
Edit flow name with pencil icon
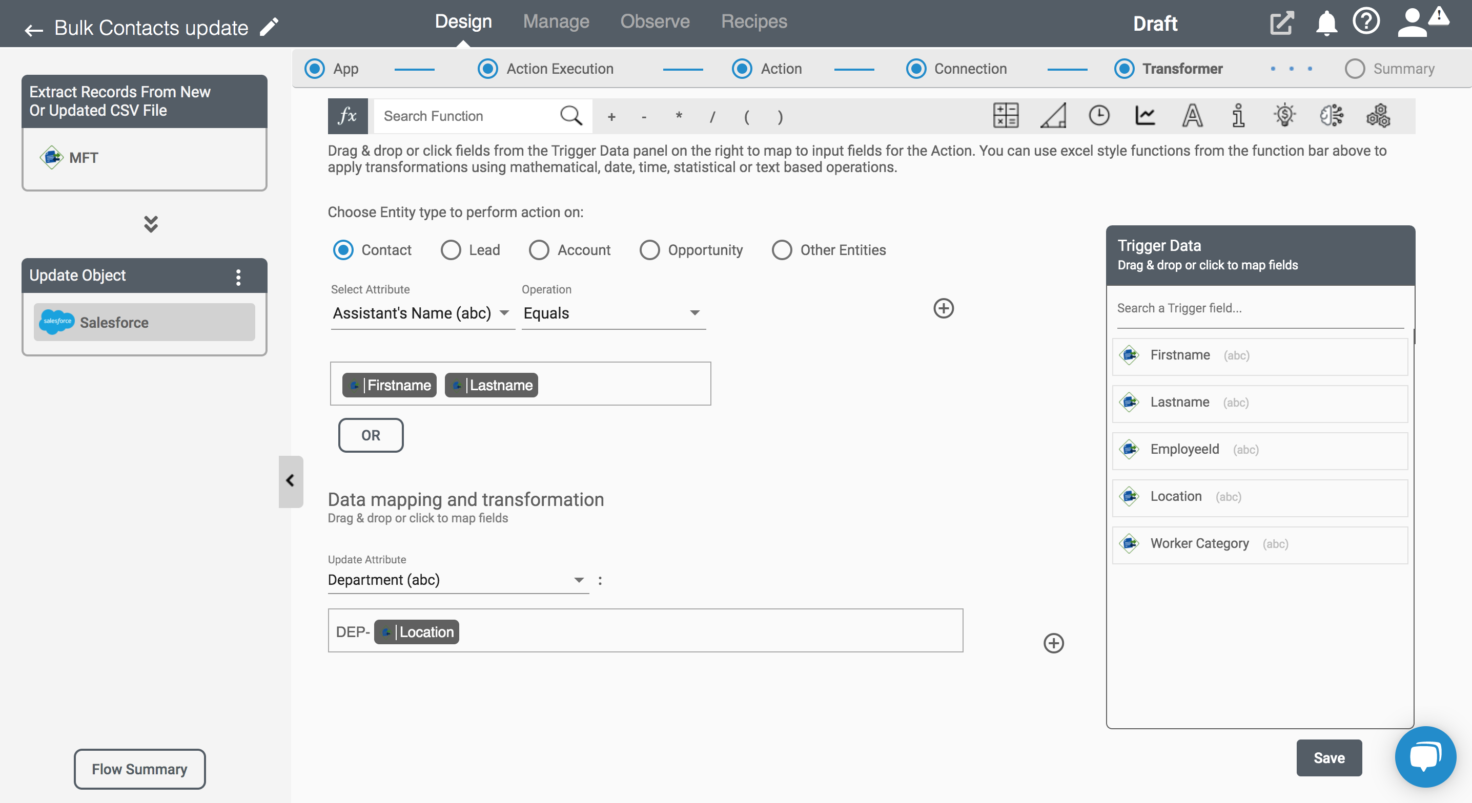click(269, 27)
